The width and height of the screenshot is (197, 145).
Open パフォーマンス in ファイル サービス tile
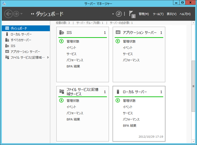coord(75,113)
